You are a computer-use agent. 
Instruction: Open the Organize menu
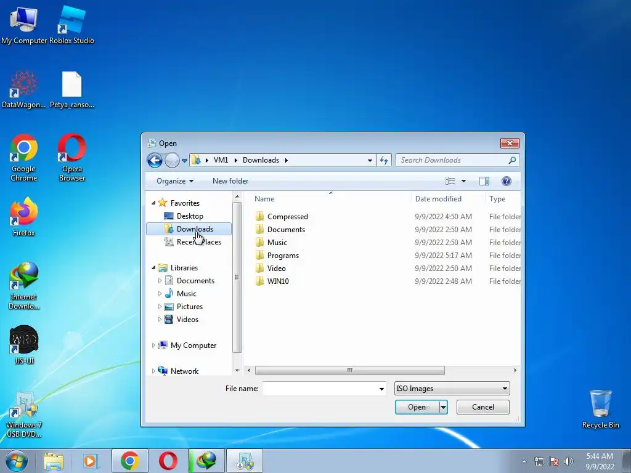tap(174, 181)
